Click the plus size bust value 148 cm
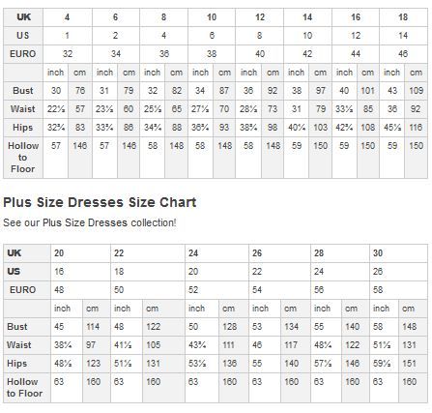Viewport: 432px width, 413px height. pos(413,327)
